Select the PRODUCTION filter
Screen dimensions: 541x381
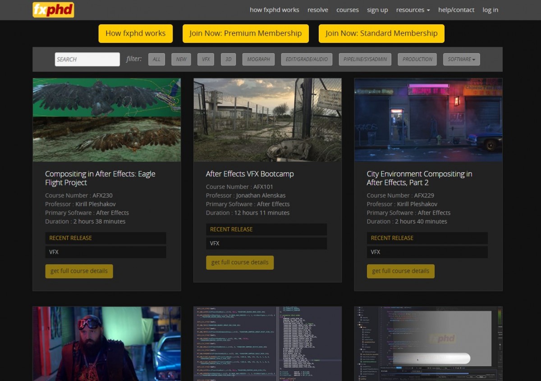click(417, 59)
